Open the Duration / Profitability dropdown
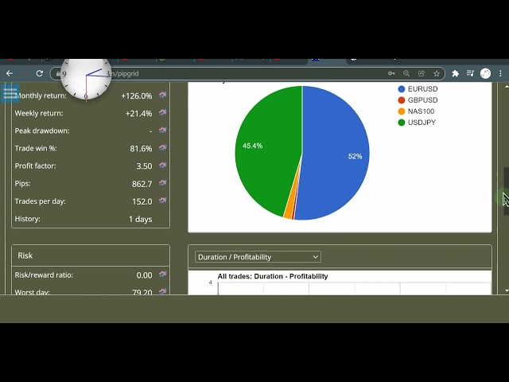Screen dimensions: 509x382 click(258, 257)
